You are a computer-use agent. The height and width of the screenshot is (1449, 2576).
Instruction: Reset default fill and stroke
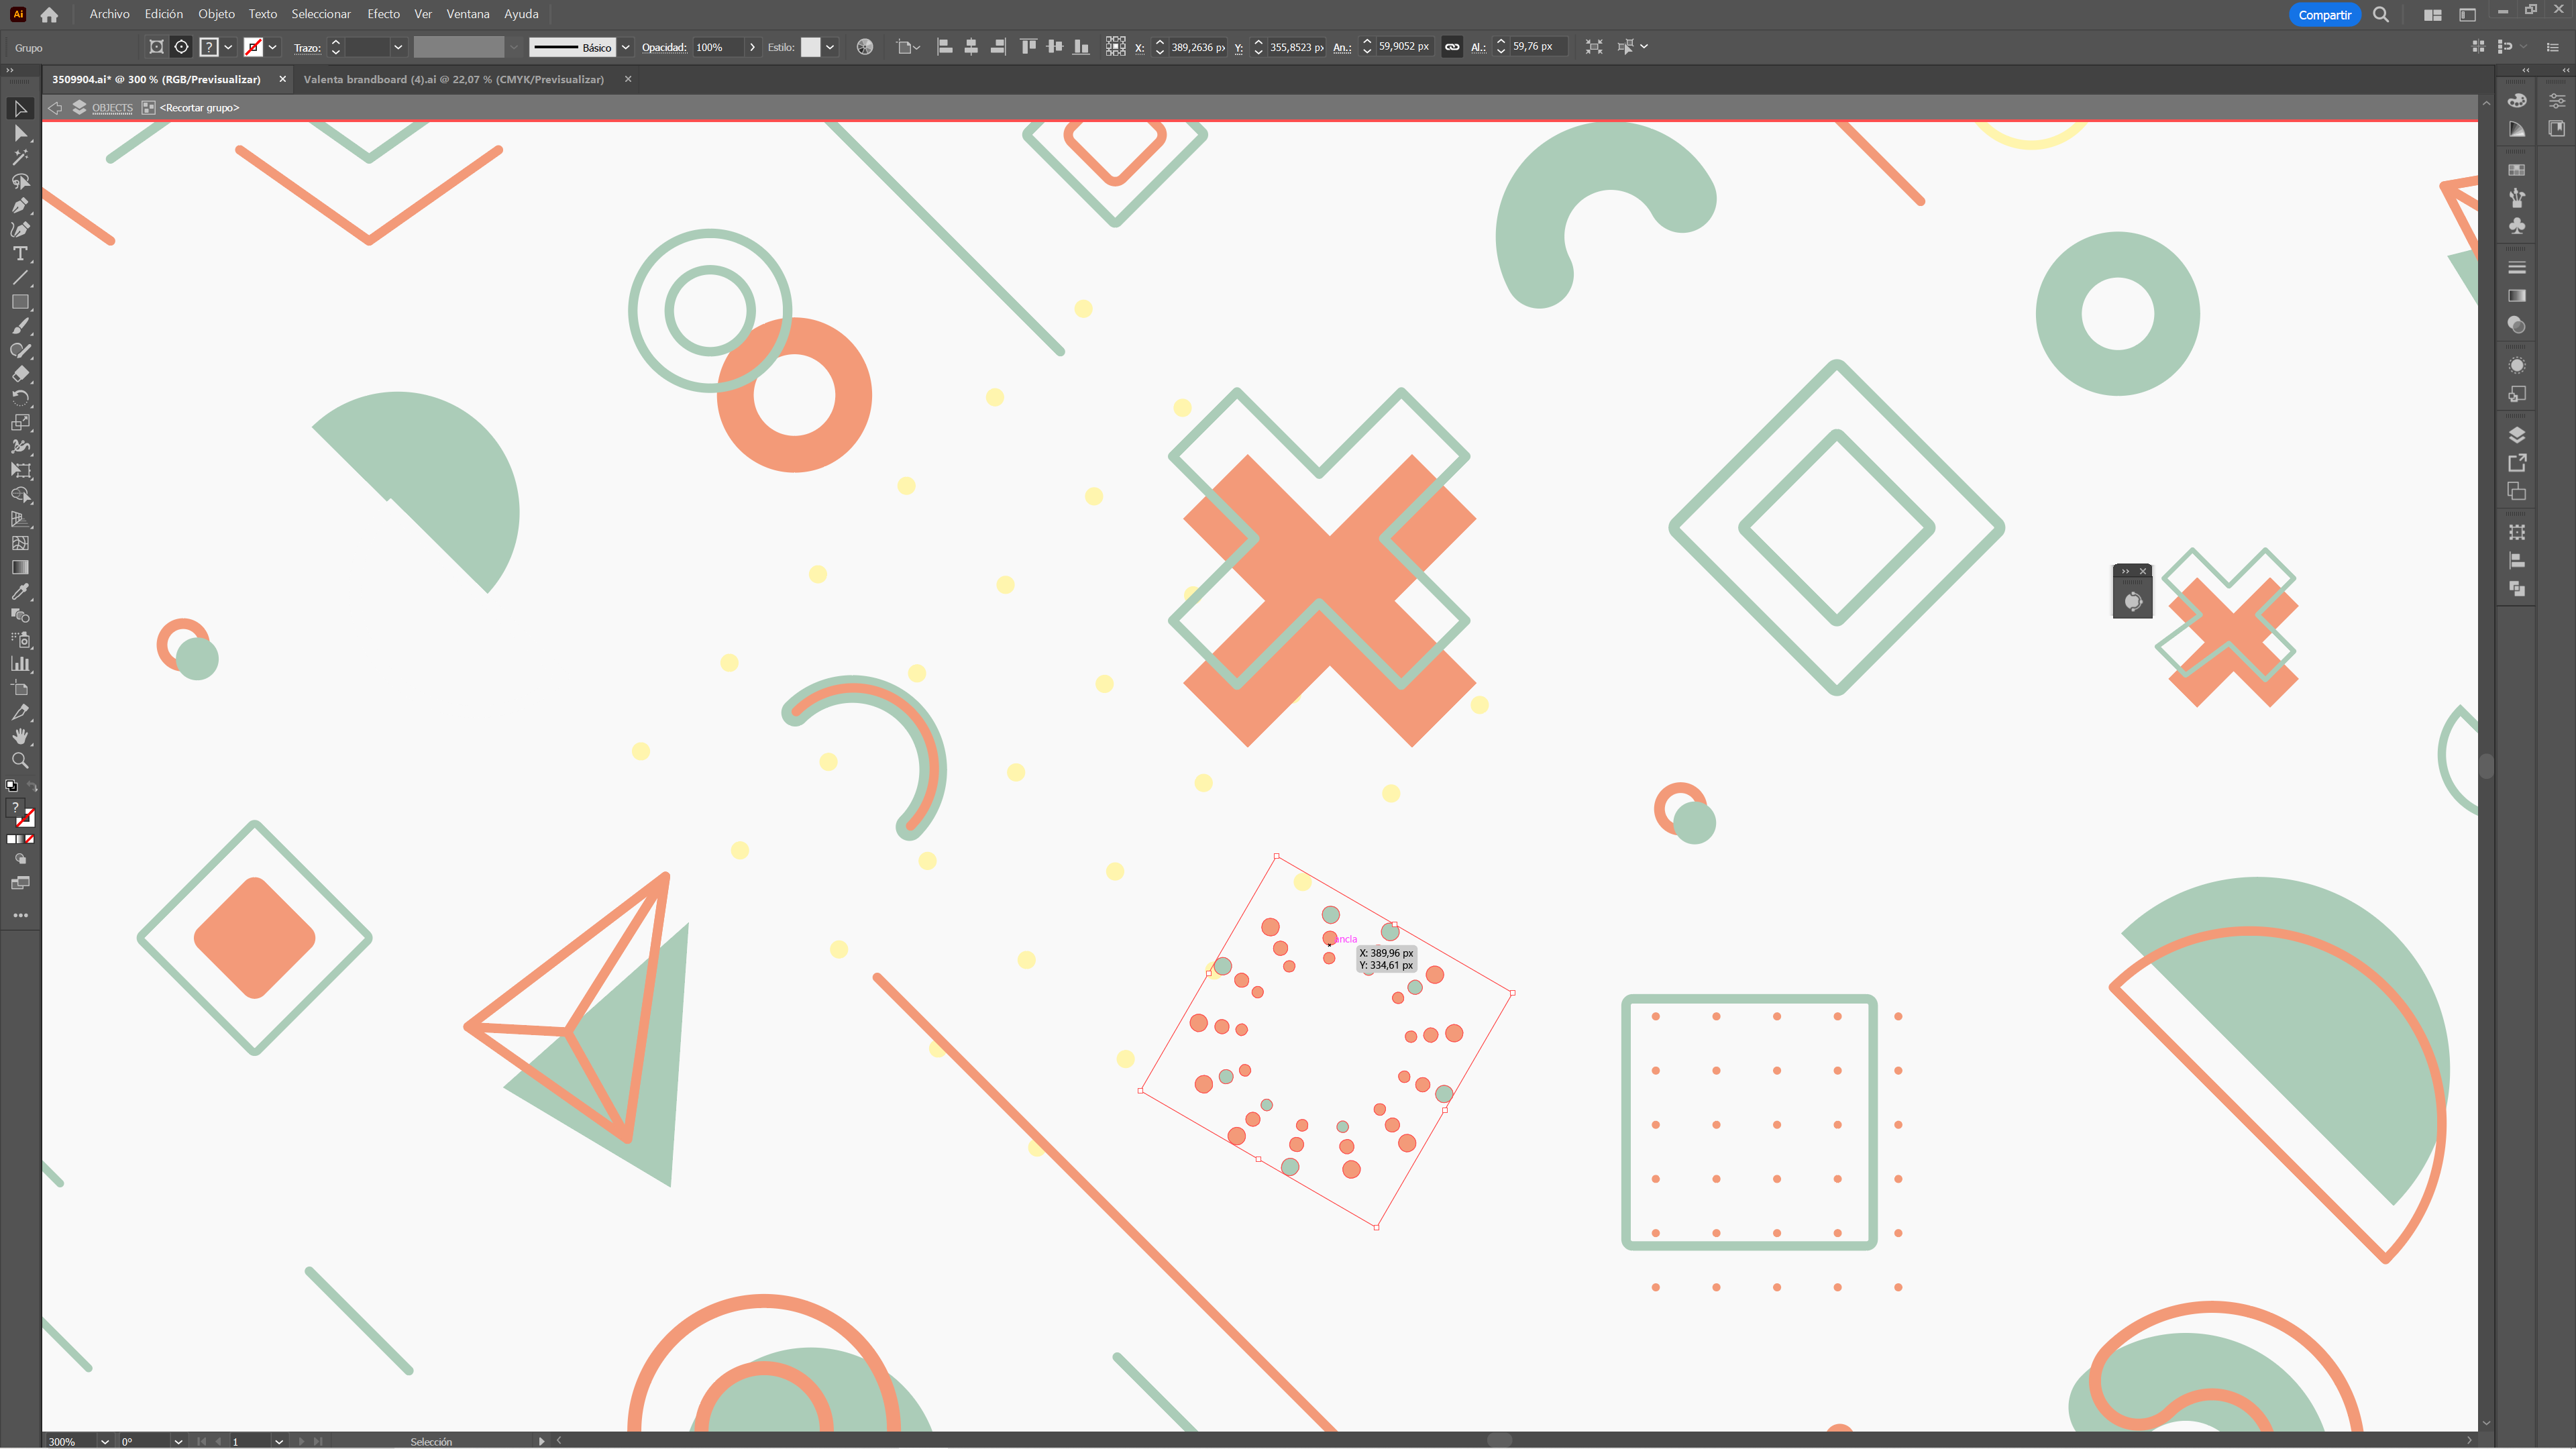11,787
